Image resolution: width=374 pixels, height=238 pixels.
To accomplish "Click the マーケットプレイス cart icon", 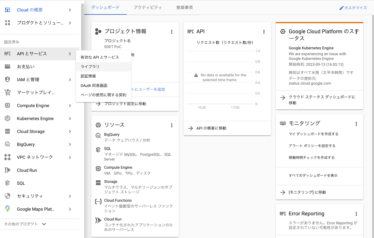I will (x=7, y=93).
